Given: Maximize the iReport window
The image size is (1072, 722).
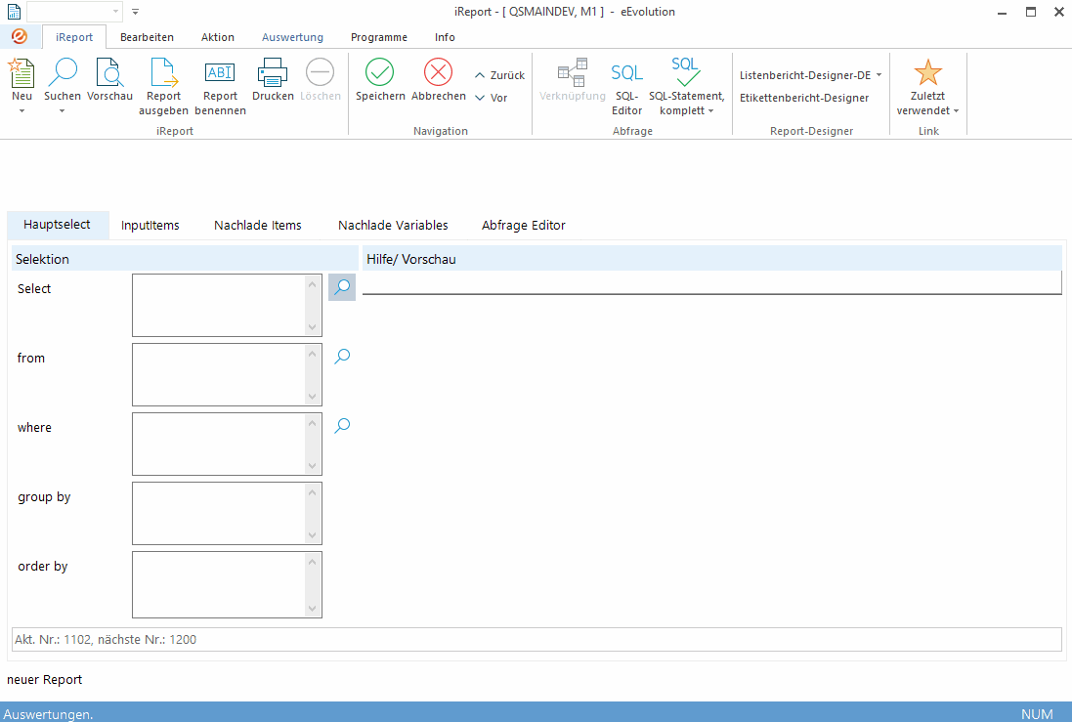Looking at the screenshot, I should 1031,12.
